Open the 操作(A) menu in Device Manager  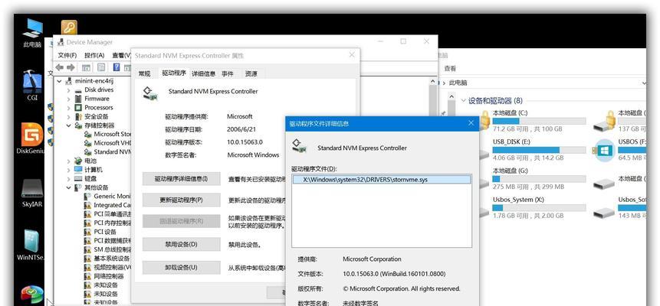coord(94,56)
